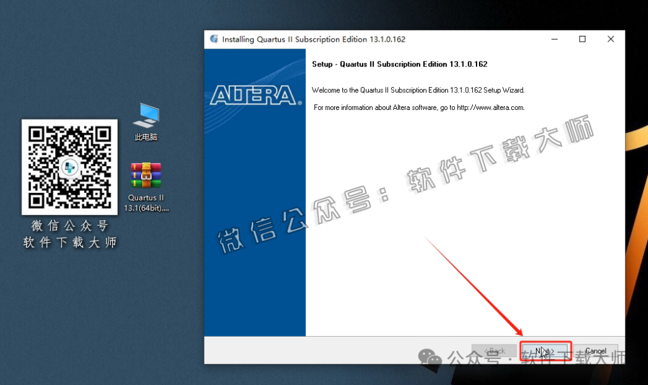The image size is (648, 385).
Task: Click the 微信公众号 caption below QR code
Action: tap(70, 226)
